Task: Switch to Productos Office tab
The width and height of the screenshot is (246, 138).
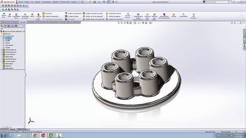Action: click(65, 22)
